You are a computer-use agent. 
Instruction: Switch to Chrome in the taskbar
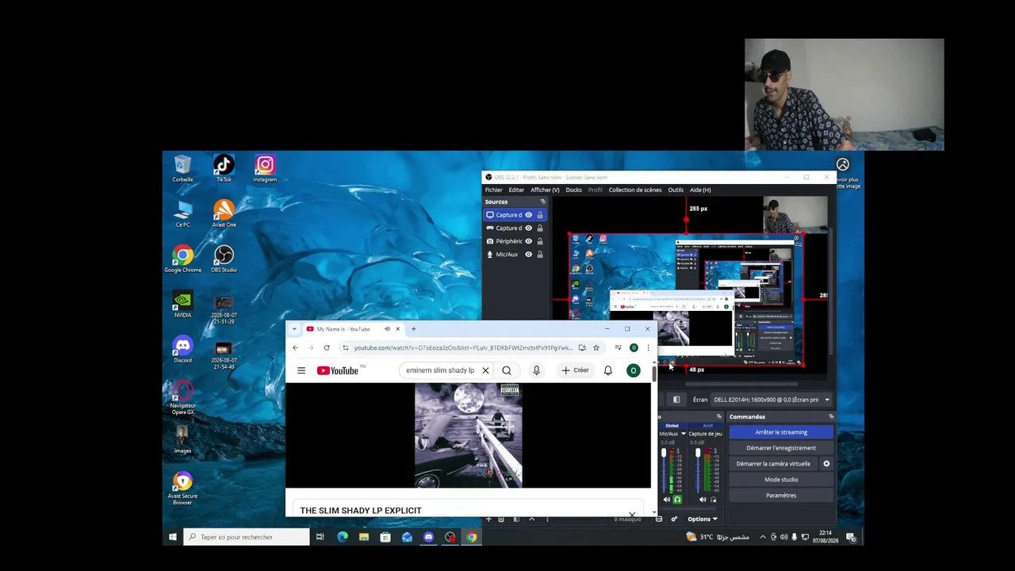click(x=472, y=537)
